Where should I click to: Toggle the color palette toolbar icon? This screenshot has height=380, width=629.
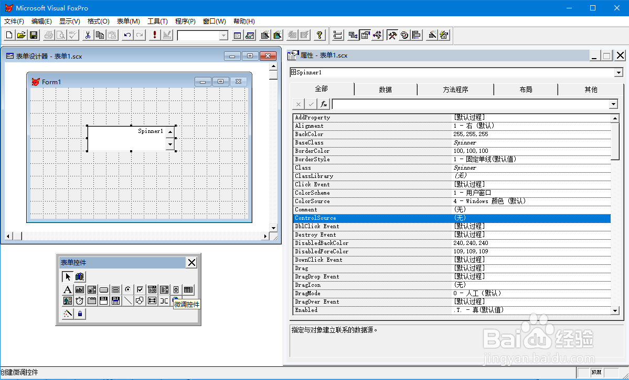tap(404, 35)
